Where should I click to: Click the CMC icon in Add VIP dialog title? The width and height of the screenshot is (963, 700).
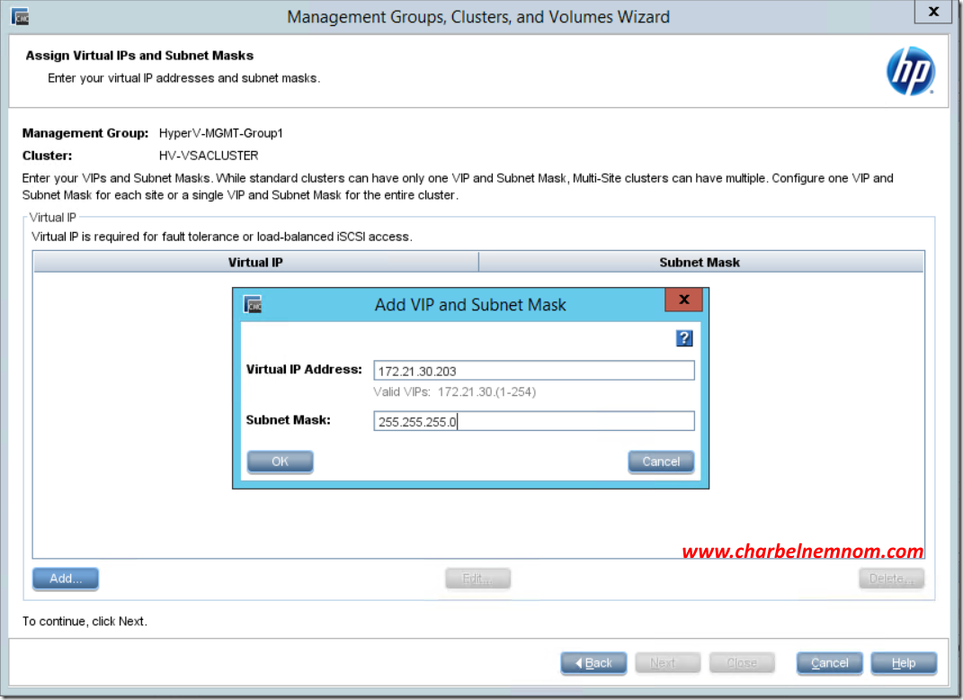(253, 304)
